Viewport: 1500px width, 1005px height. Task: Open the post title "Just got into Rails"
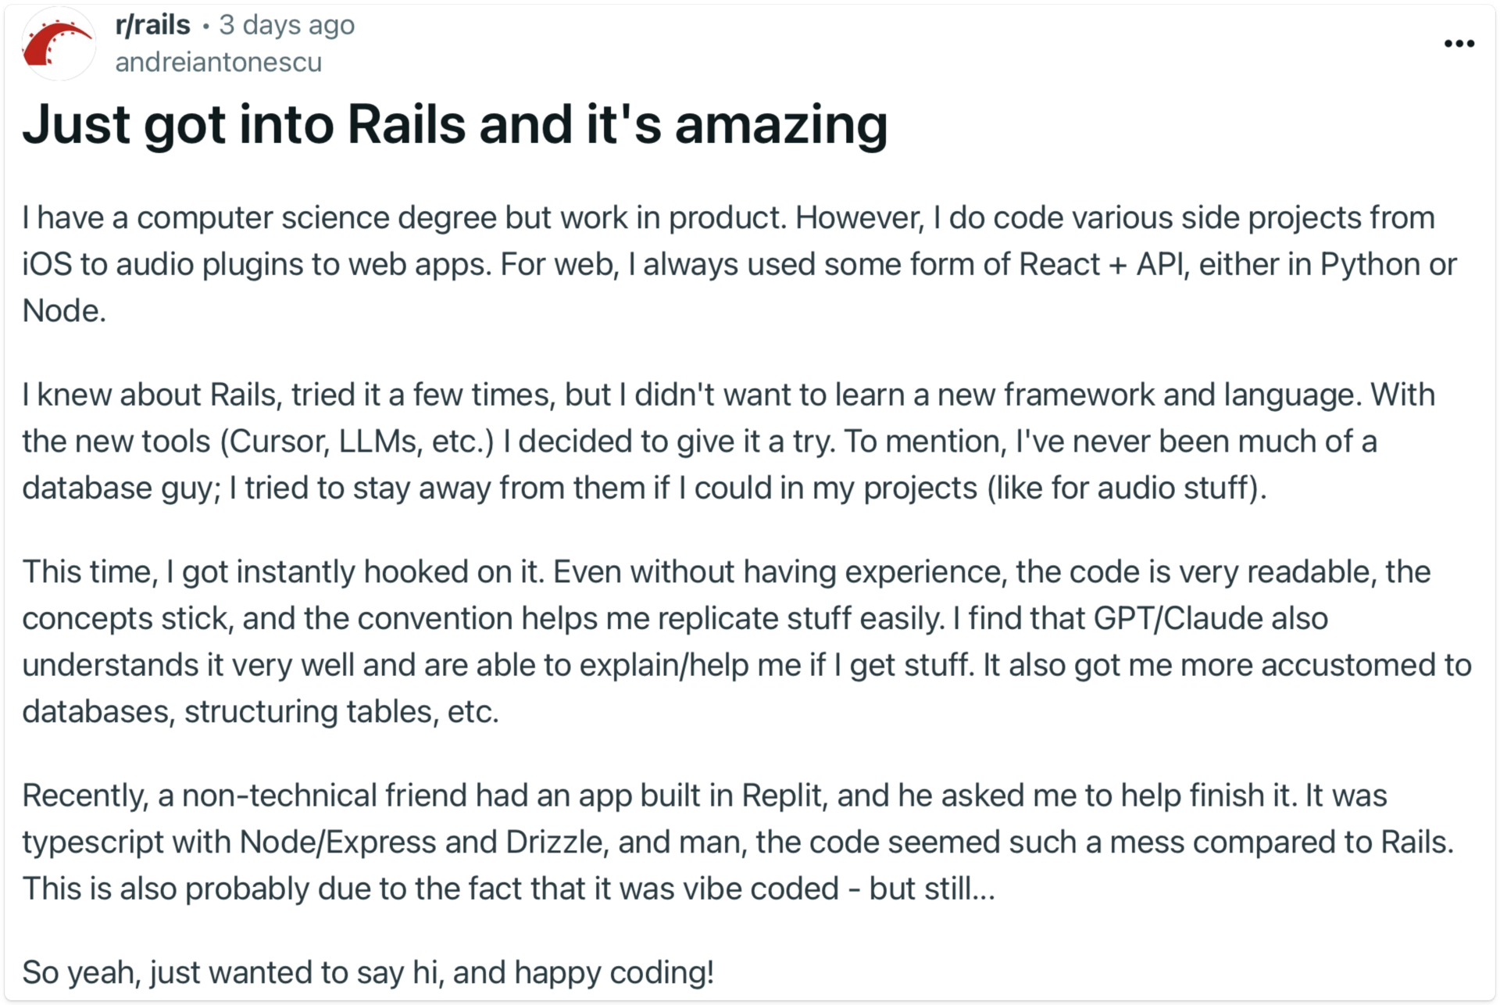point(455,125)
